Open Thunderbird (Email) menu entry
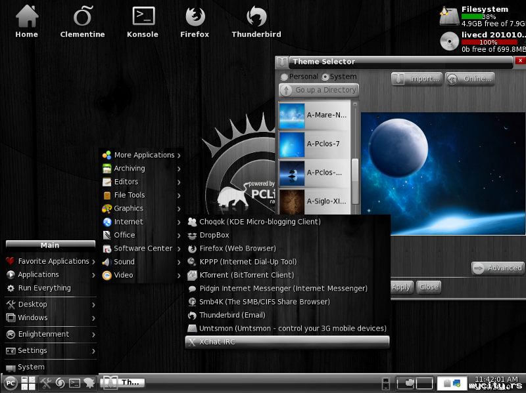This screenshot has width=526, height=393. [287, 316]
